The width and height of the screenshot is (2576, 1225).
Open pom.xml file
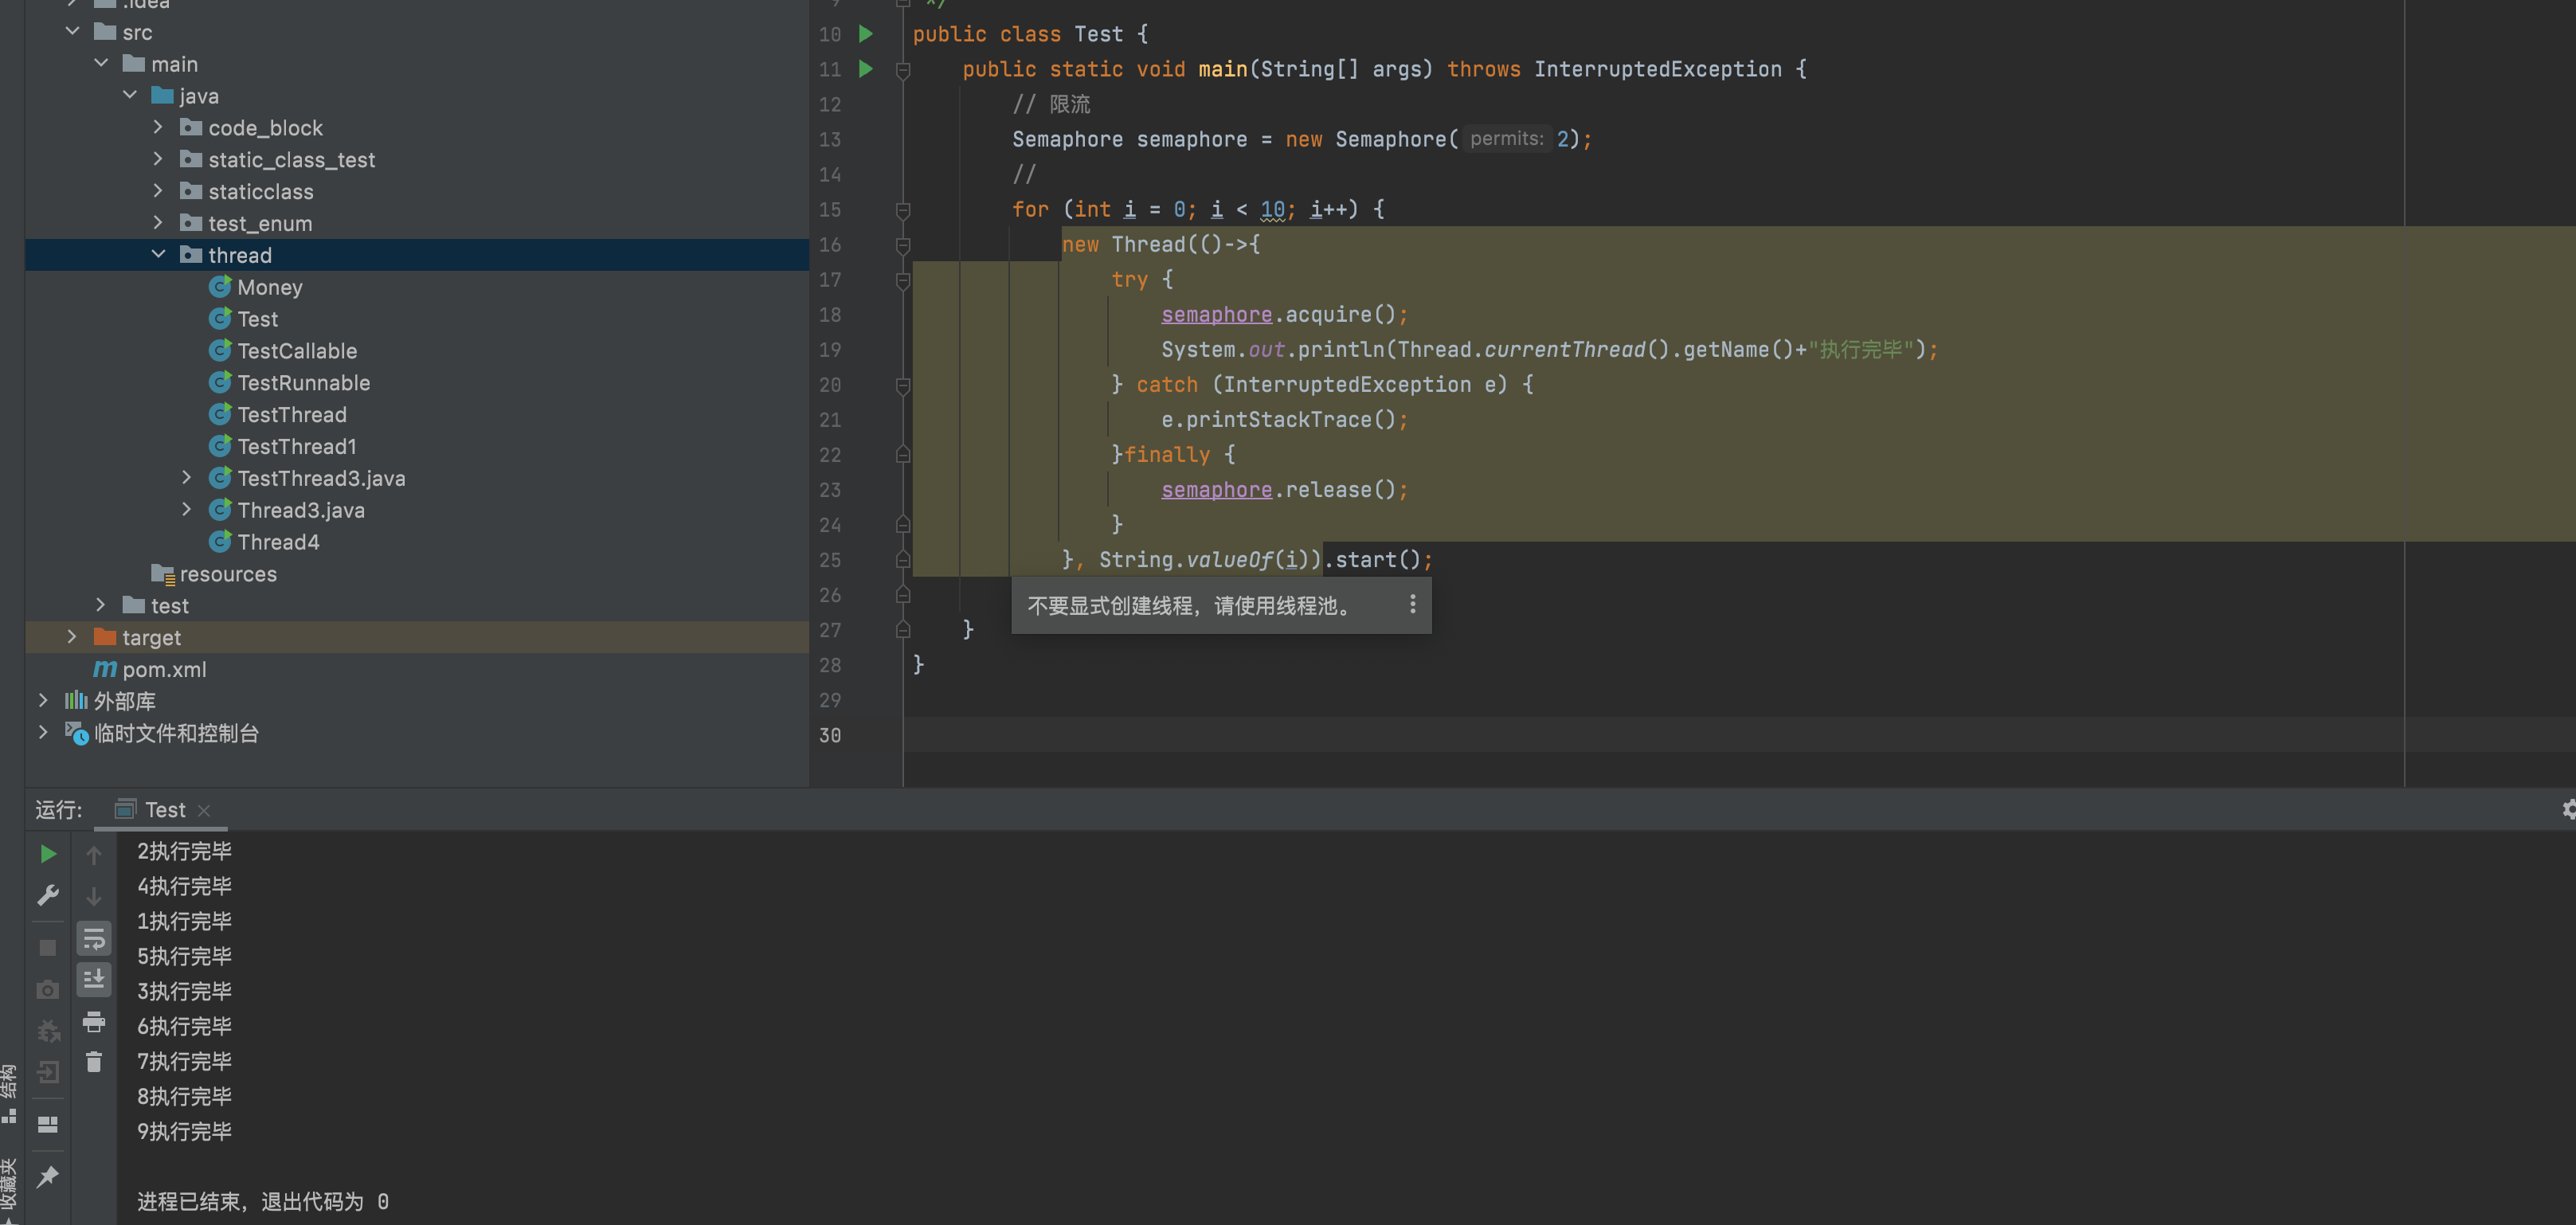coord(163,669)
